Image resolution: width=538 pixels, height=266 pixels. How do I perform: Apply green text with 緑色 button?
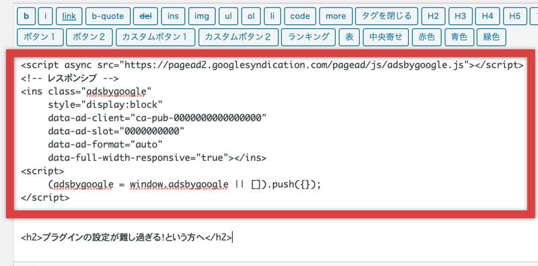tap(492, 37)
